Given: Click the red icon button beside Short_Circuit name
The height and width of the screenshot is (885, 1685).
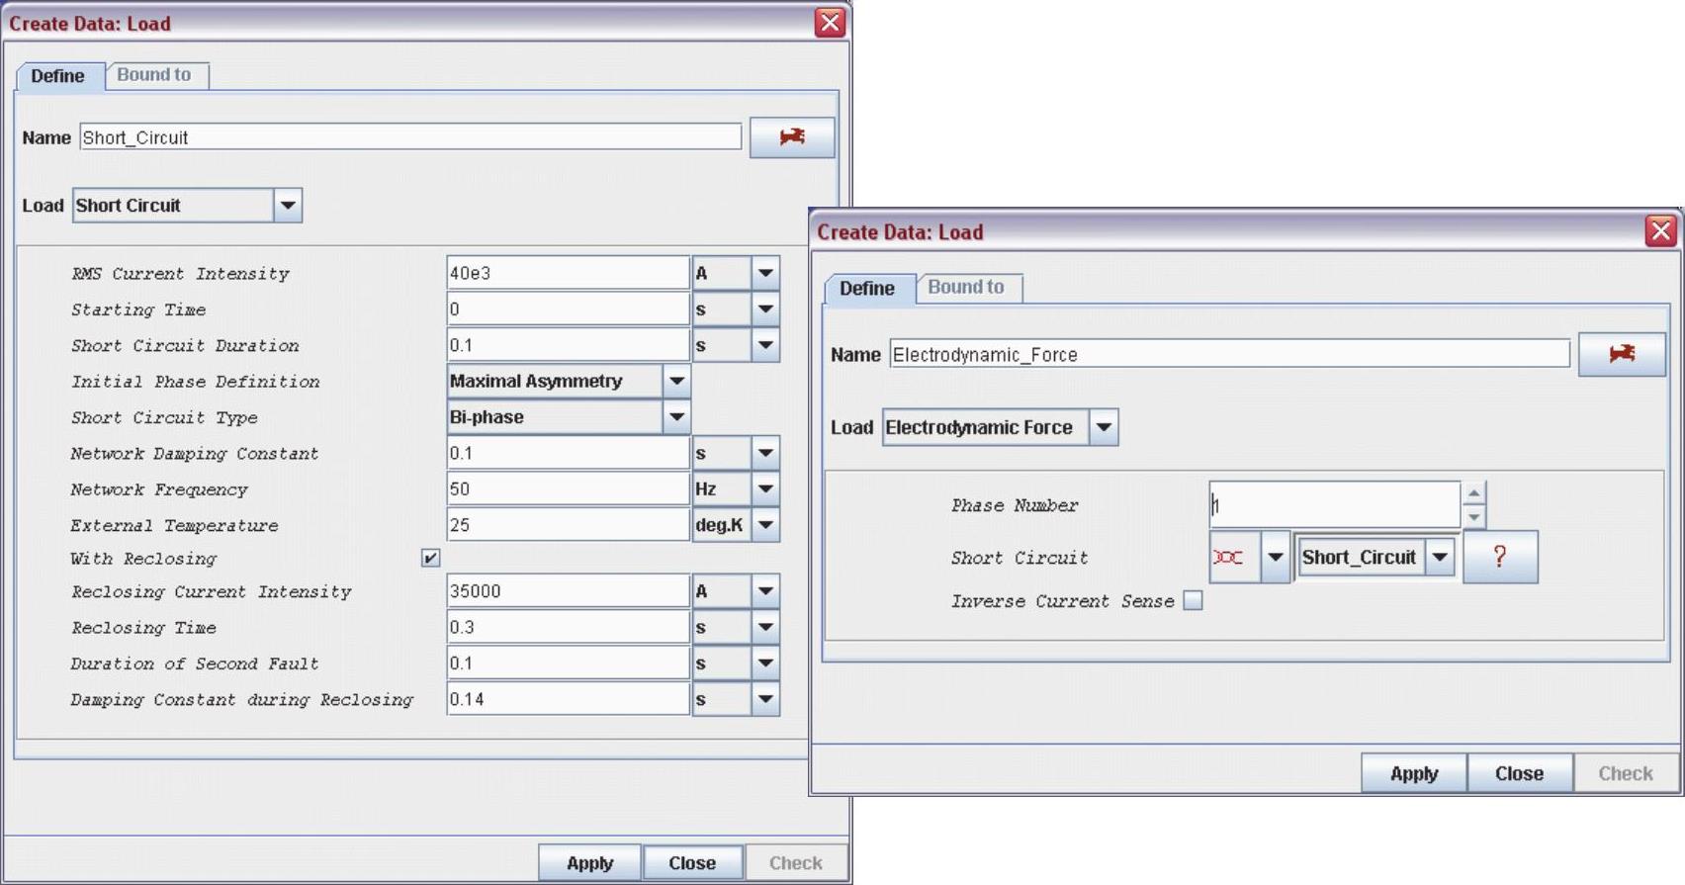Looking at the screenshot, I should tap(791, 137).
